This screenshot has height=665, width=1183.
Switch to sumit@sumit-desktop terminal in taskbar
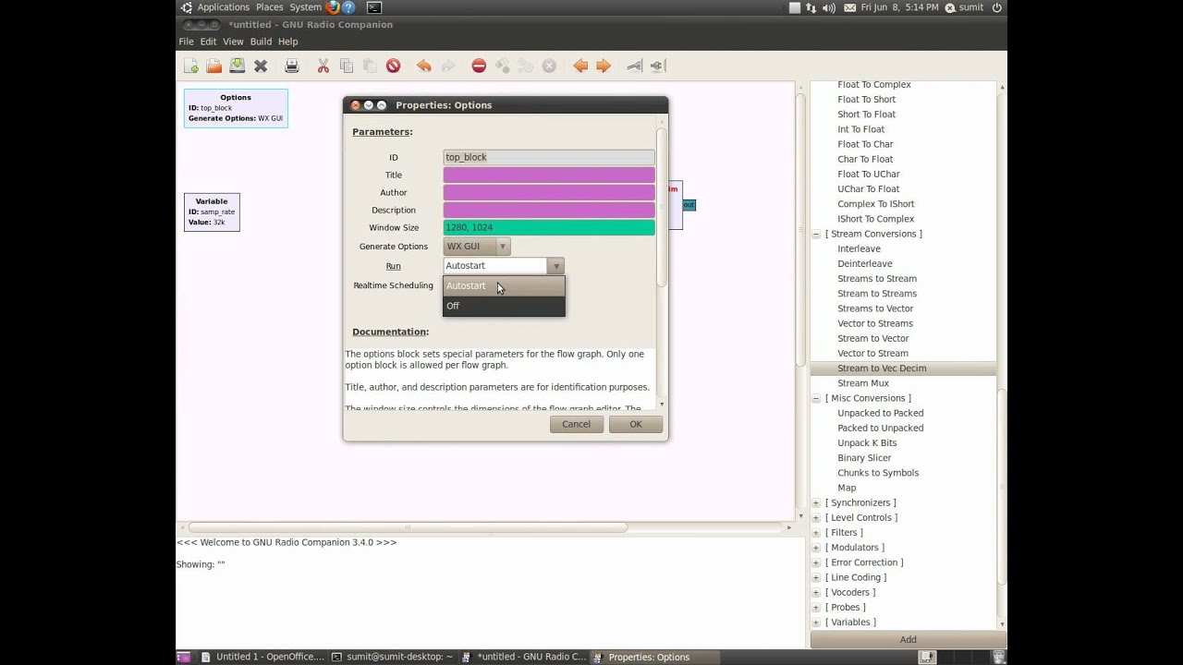[393, 657]
